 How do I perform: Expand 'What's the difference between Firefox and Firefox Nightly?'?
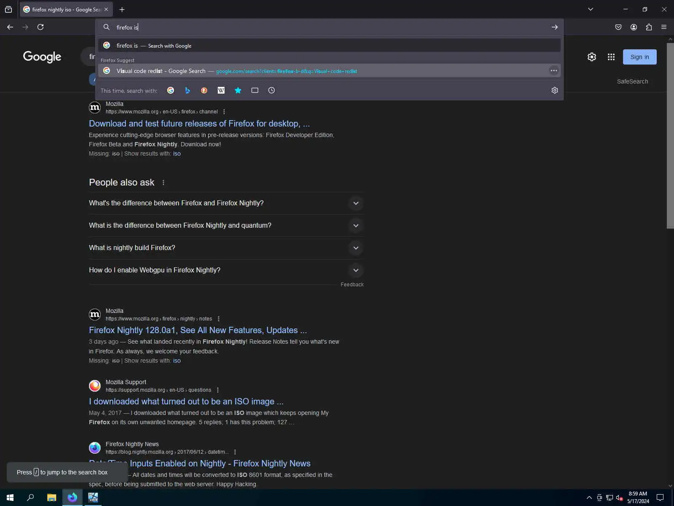226,203
